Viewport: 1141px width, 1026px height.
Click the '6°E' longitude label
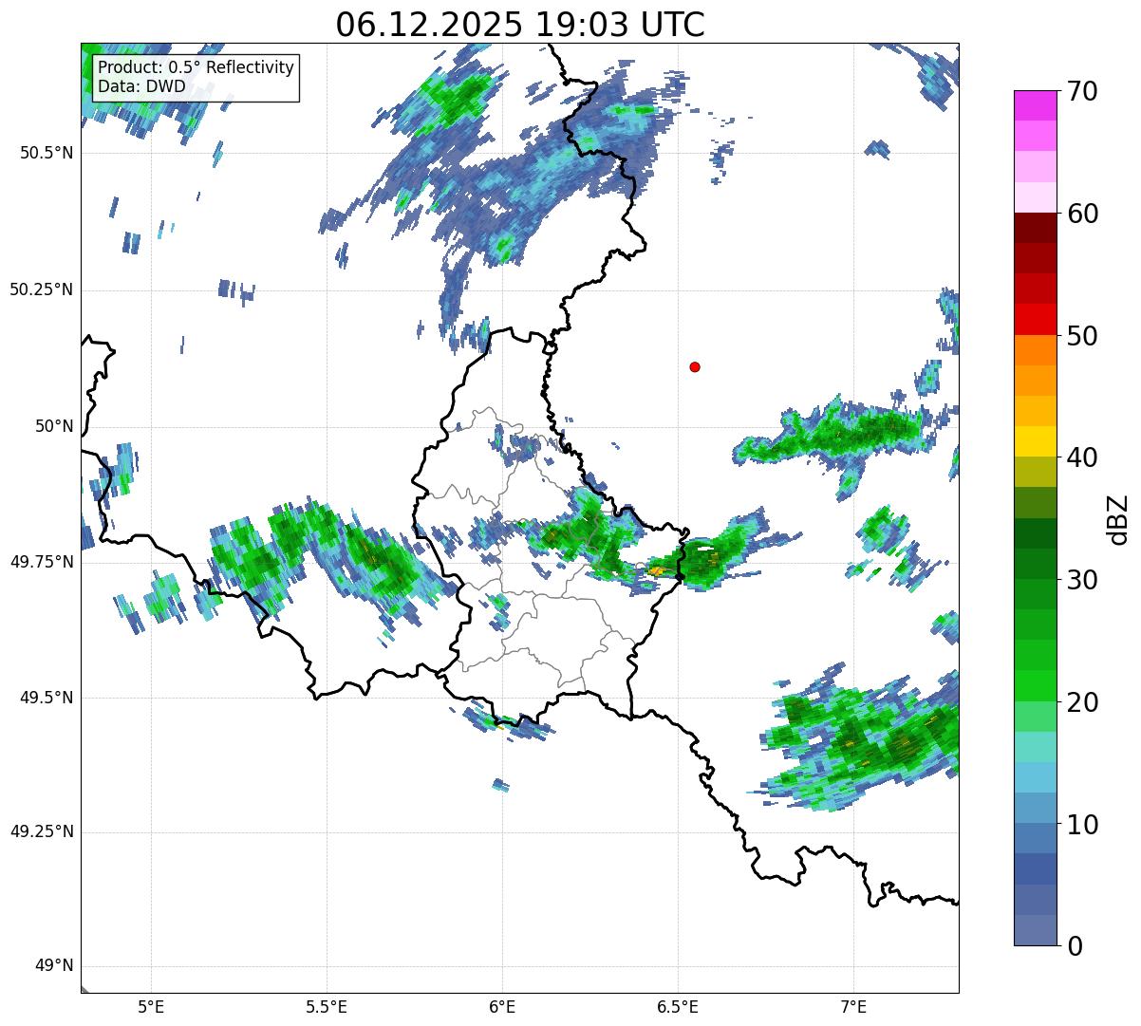[502, 1008]
